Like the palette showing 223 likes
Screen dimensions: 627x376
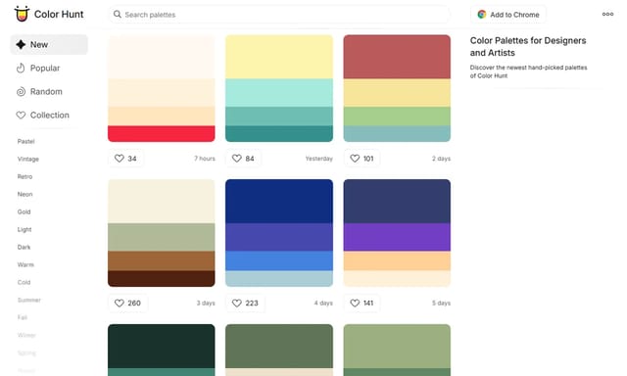click(x=245, y=303)
